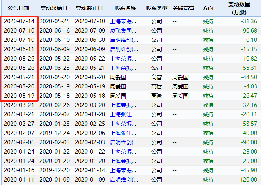The width and height of the screenshot is (261, 185).
Task: Open 上海荣振 link with start date 2020-01-20
Action: click(x=123, y=161)
